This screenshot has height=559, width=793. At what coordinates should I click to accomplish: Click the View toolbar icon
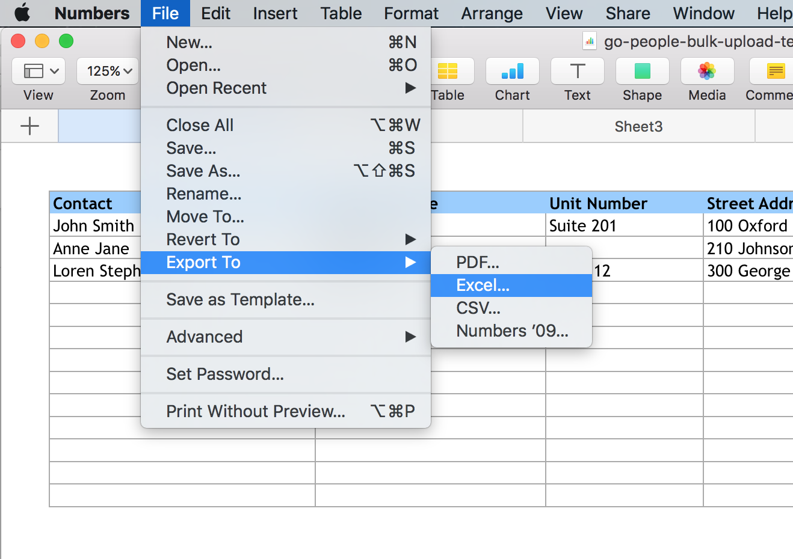pyautogui.click(x=39, y=72)
